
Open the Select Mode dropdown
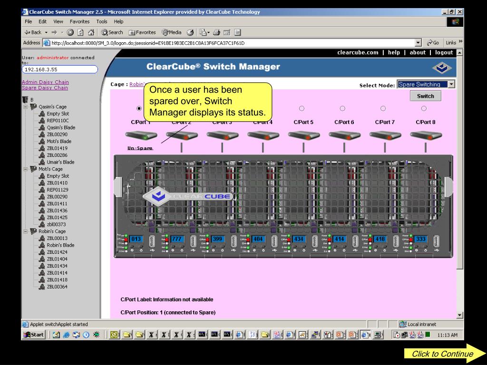426,84
